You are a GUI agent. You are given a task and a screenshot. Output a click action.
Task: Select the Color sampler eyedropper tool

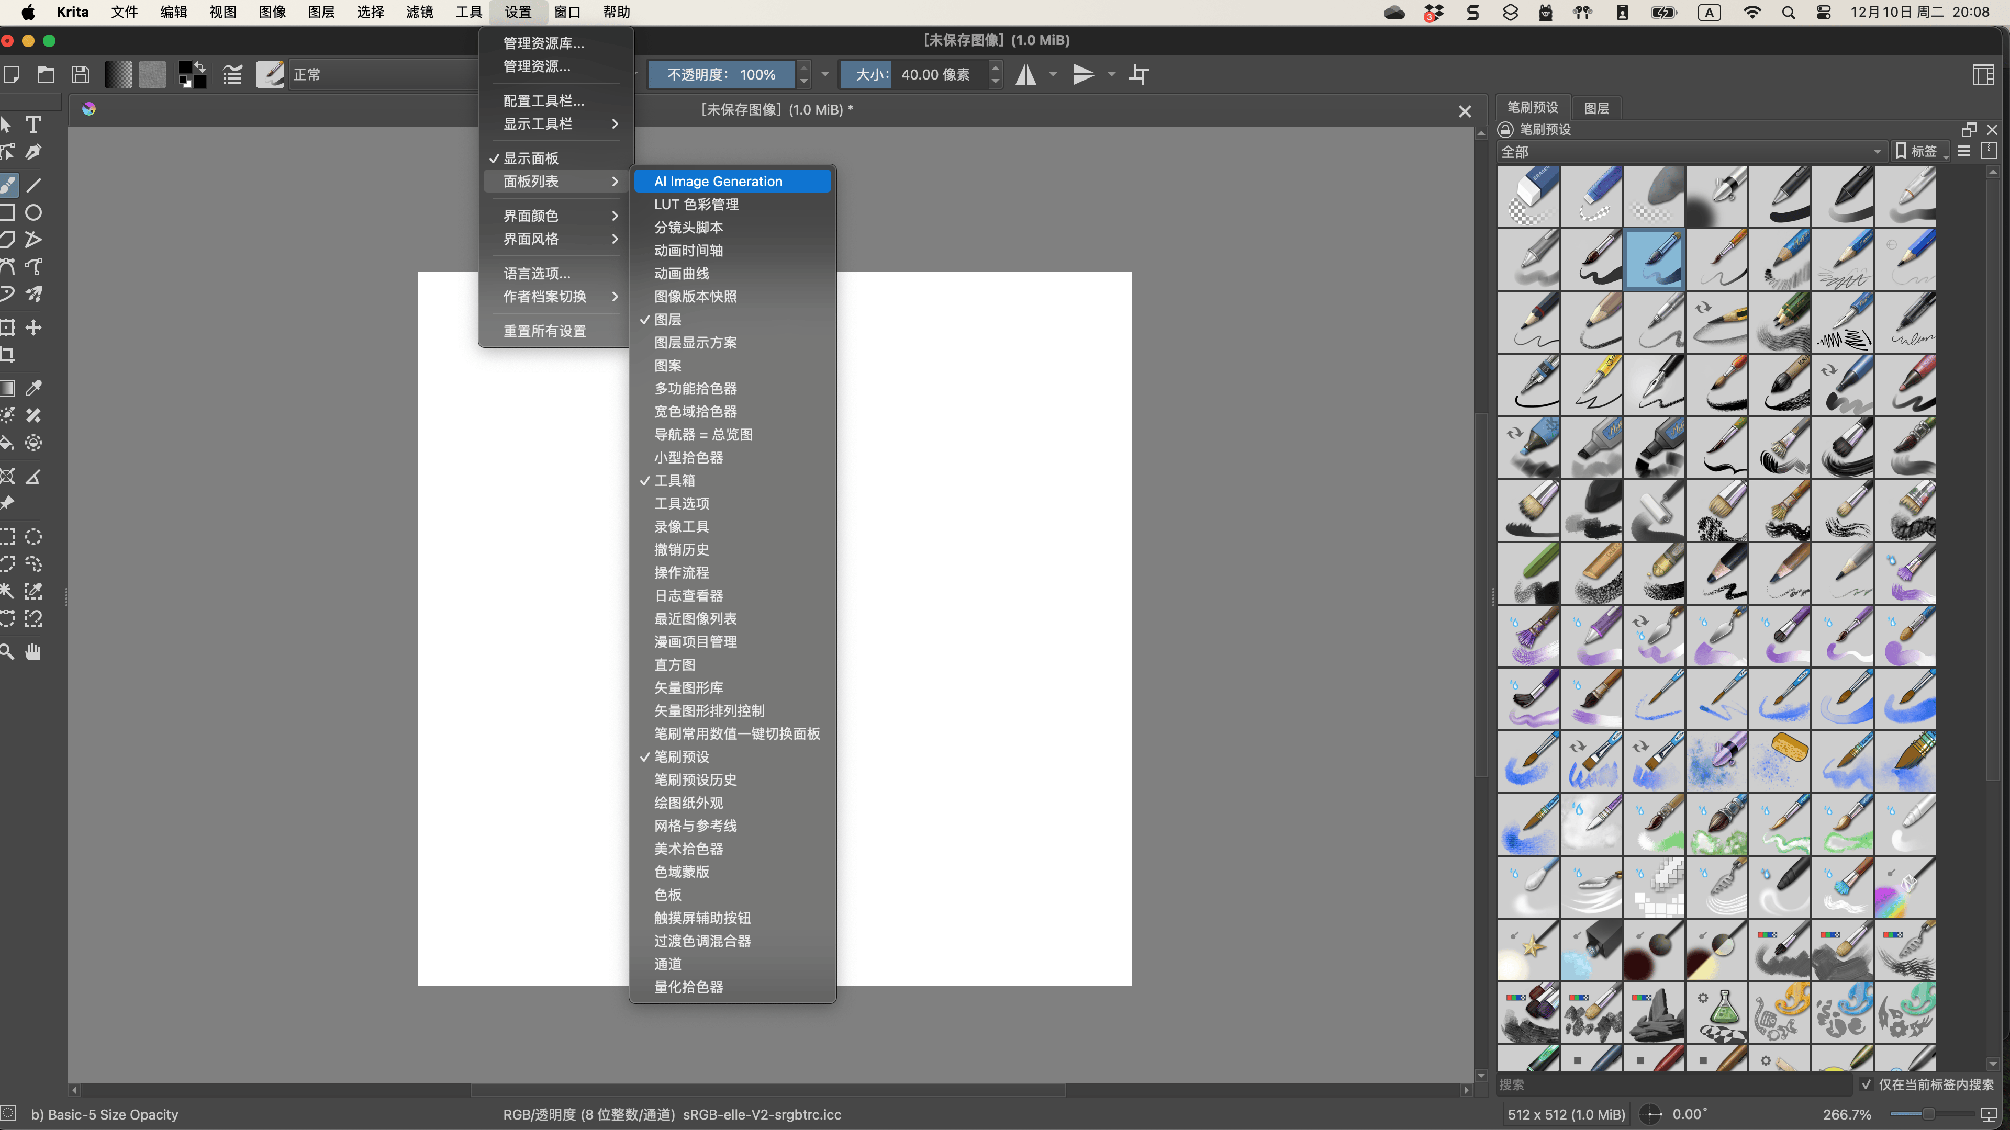pos(33,388)
